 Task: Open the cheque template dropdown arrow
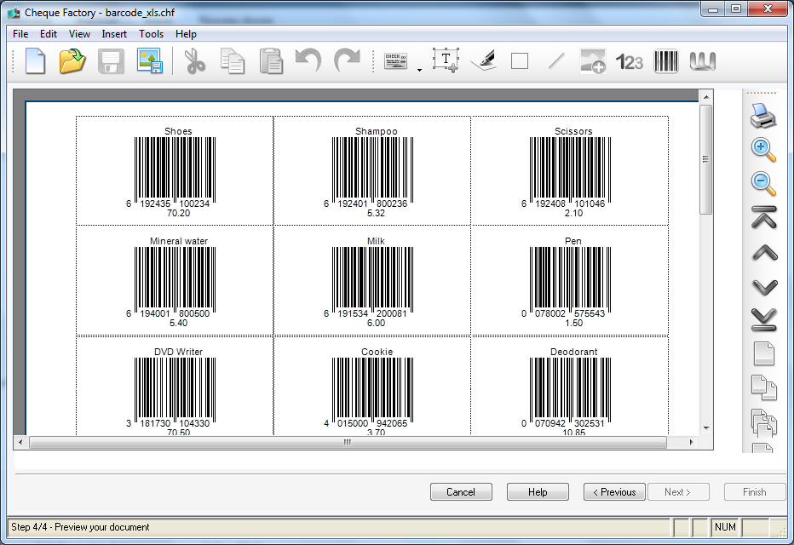click(419, 70)
